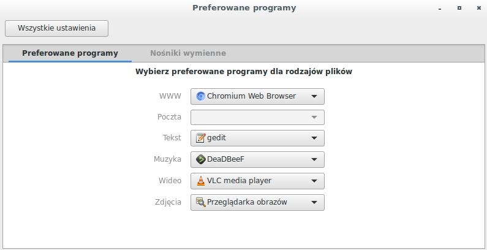This screenshot has height=250, width=487.
Task: Maximize the Preferowane programy window
Action: pyautogui.click(x=459, y=9)
